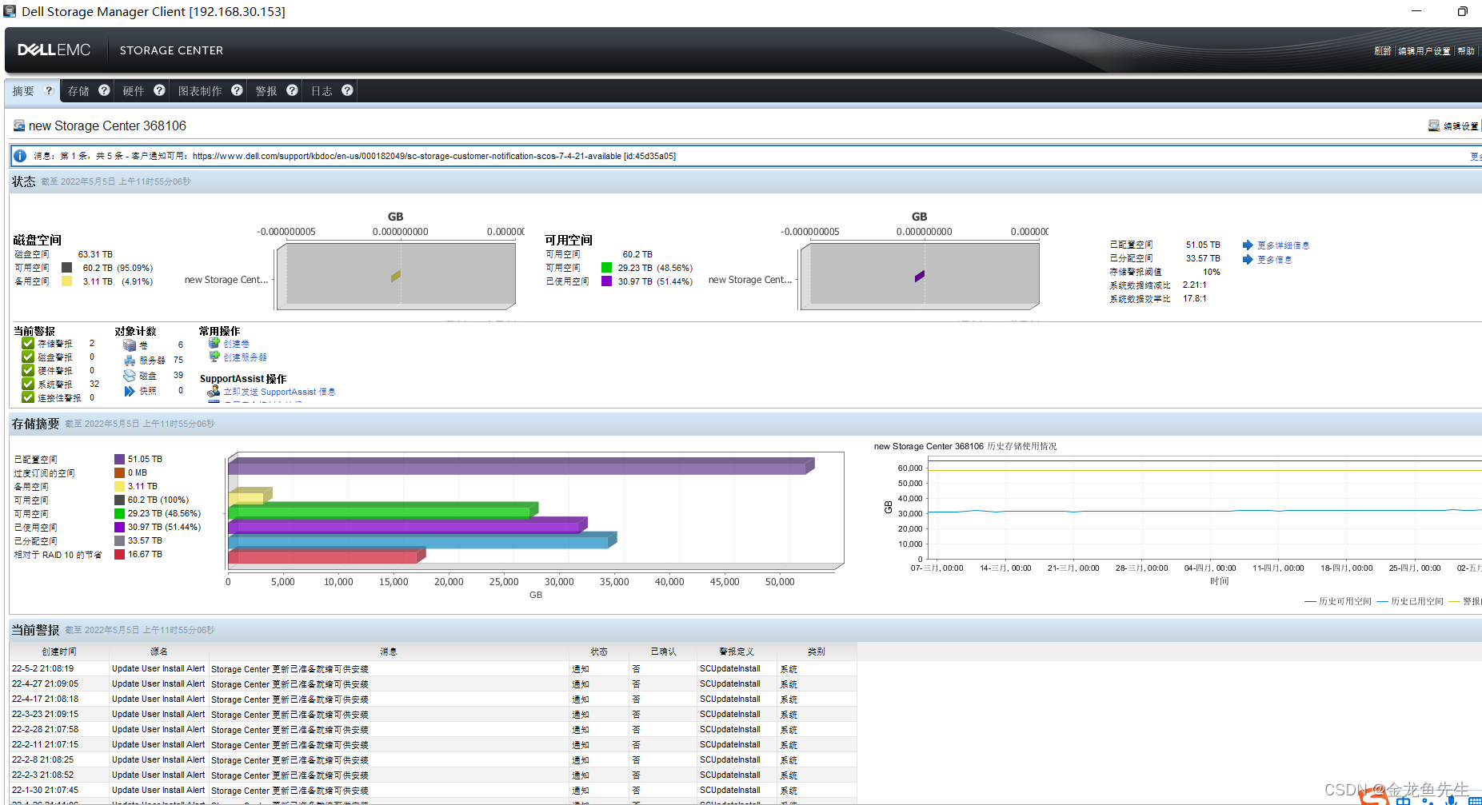Open help icon beside 图表制作 tab

pyautogui.click(x=237, y=90)
